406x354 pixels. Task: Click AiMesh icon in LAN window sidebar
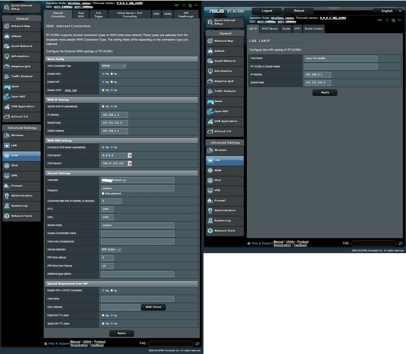tap(210, 51)
